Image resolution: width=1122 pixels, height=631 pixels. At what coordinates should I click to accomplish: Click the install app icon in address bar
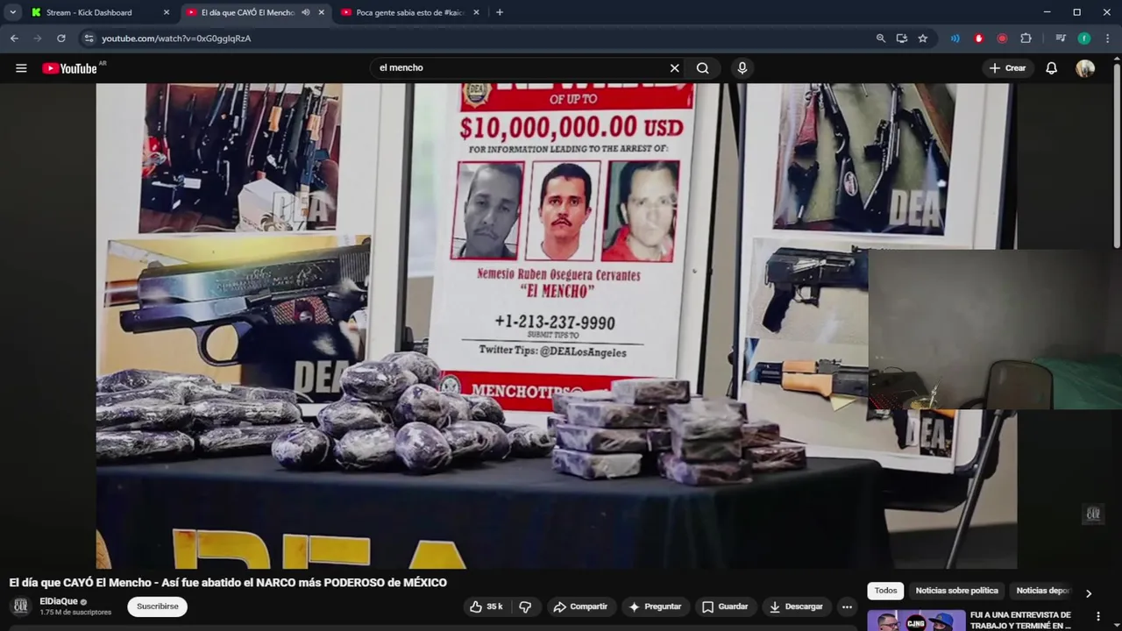point(902,39)
